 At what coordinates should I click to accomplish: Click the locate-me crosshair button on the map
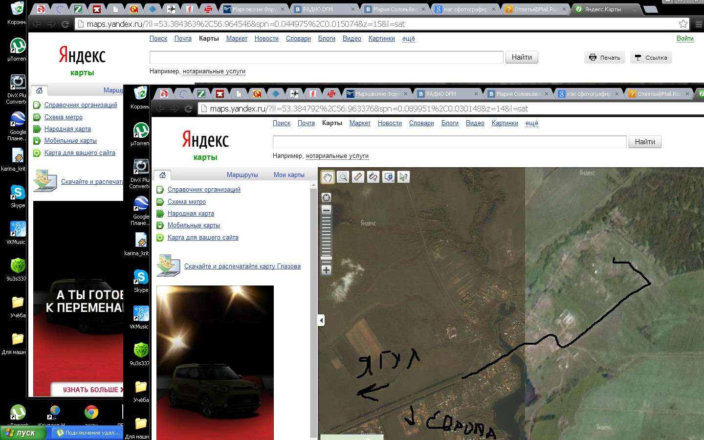point(327,198)
